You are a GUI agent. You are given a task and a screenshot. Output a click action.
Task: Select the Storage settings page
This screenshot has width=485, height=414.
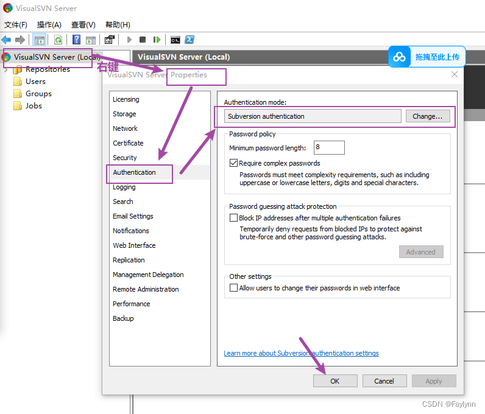(124, 114)
